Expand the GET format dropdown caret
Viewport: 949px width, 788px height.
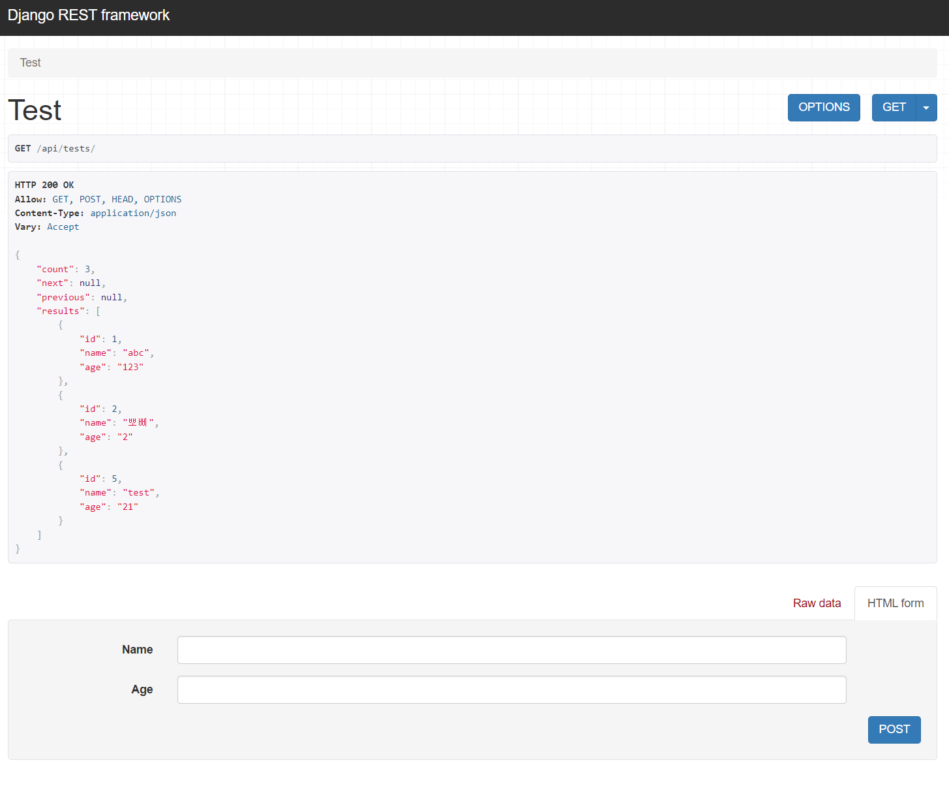[926, 107]
